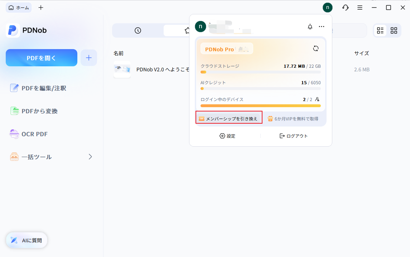Maximize the PDNob window
410x257 pixels.
point(389,8)
